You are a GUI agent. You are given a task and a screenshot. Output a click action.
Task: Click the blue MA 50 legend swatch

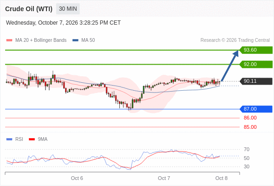tap(75, 40)
